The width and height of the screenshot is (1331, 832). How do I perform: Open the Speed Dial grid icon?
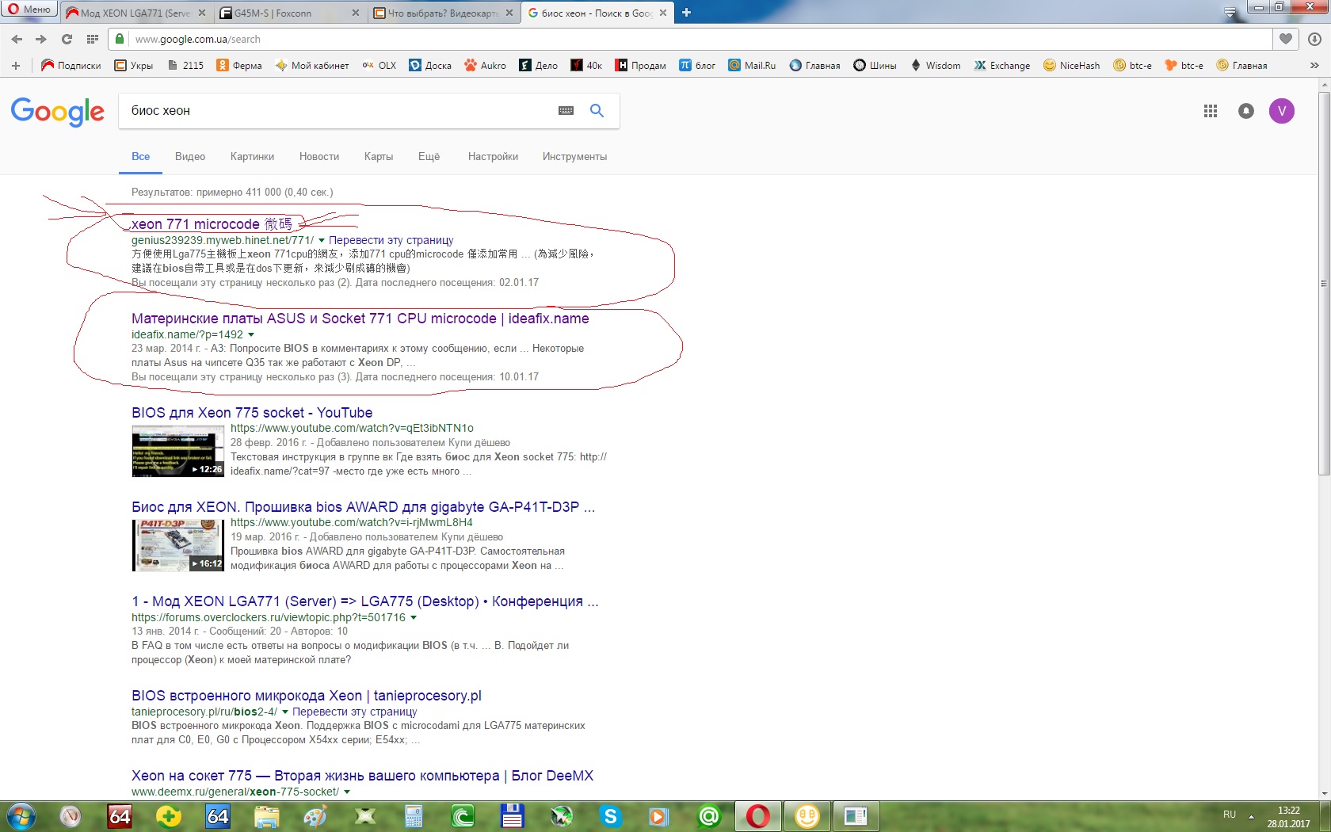tap(93, 39)
